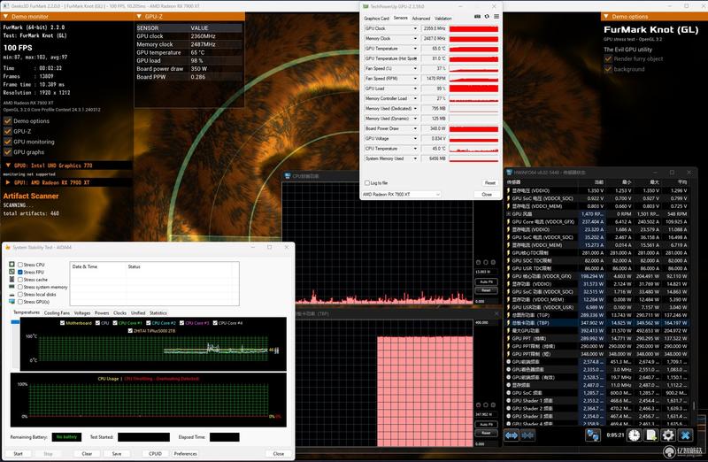Click clock-circle icon of GPU SoC 频率 row

pyautogui.click(x=508, y=393)
